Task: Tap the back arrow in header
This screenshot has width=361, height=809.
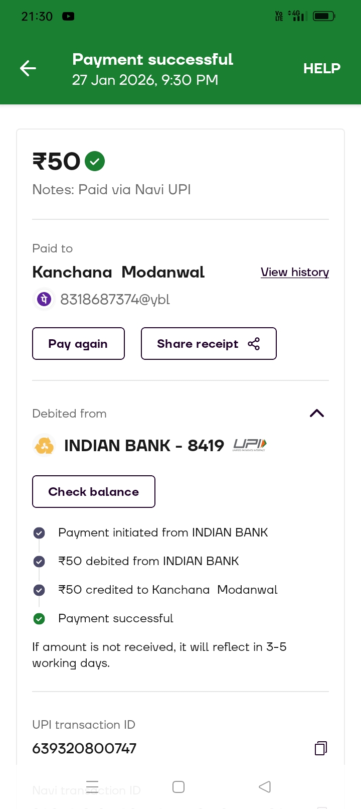Action: pos(28,68)
